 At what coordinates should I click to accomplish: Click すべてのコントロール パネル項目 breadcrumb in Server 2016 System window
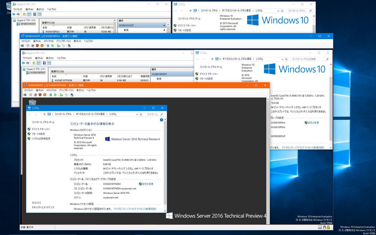click(x=90, y=115)
